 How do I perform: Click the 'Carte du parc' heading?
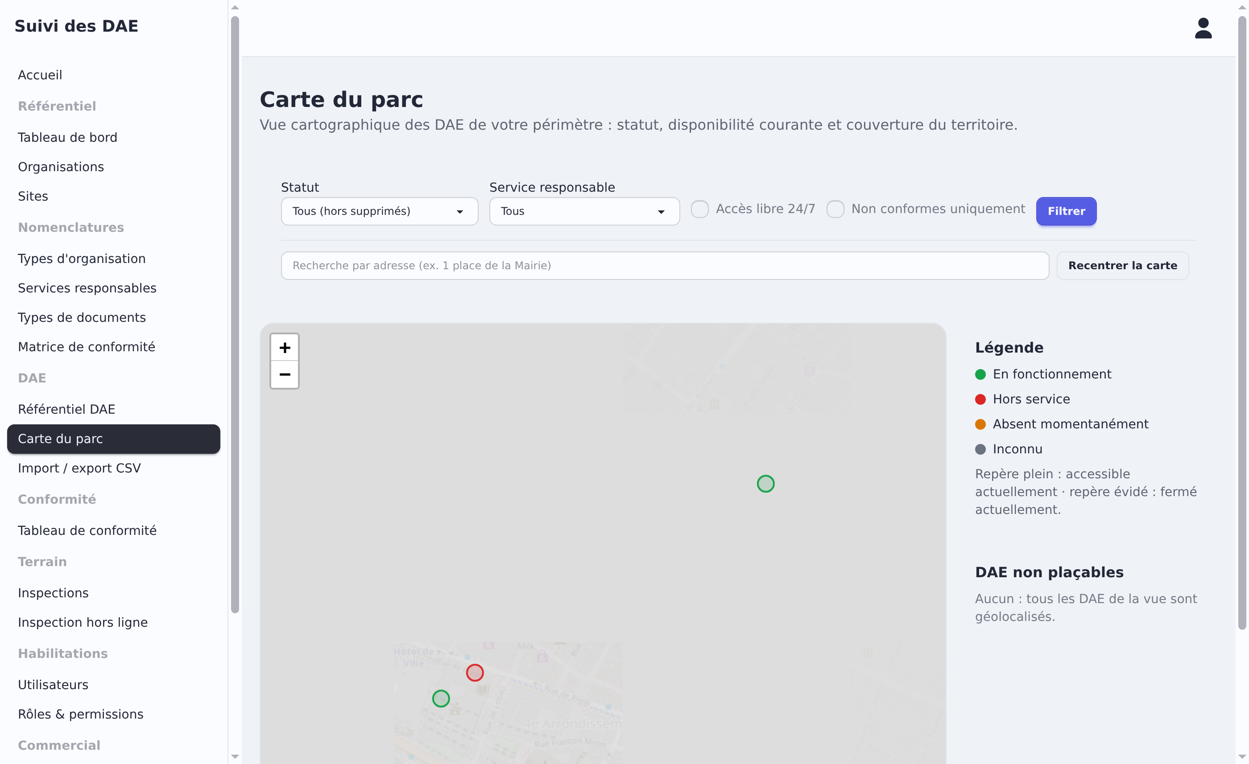pyautogui.click(x=341, y=99)
